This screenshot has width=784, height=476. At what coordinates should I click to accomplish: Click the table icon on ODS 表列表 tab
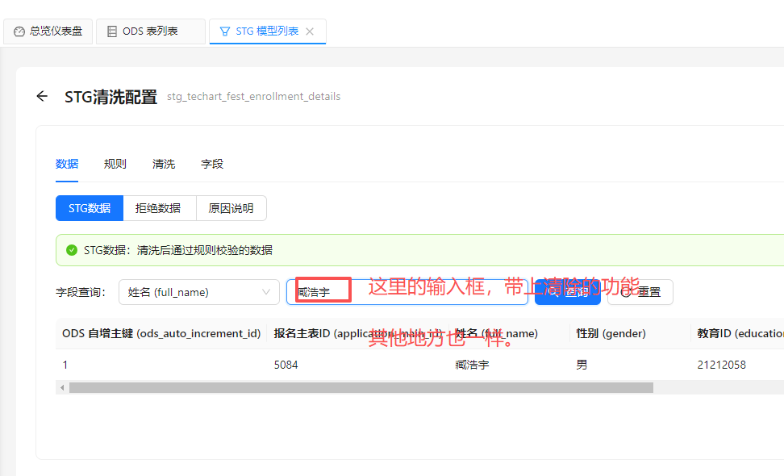click(111, 31)
